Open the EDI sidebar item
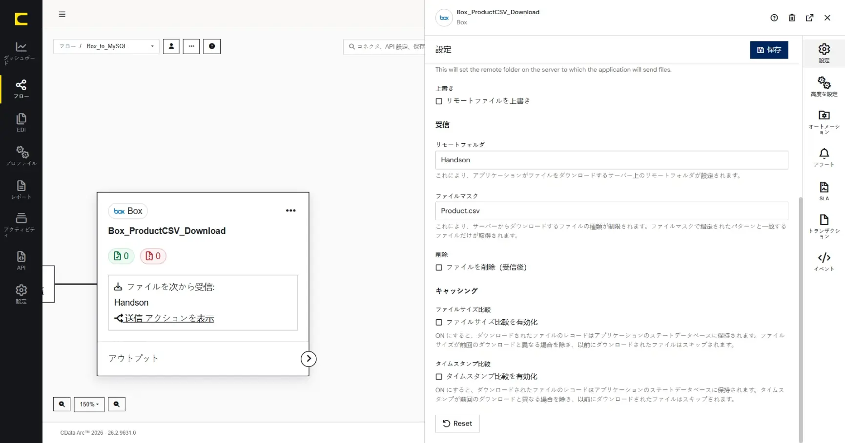845x443 pixels. pyautogui.click(x=21, y=123)
